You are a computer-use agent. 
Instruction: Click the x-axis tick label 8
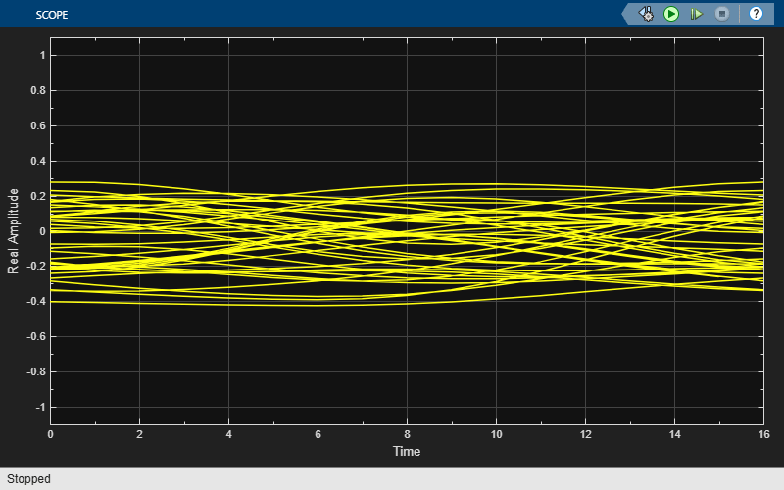pyautogui.click(x=407, y=433)
